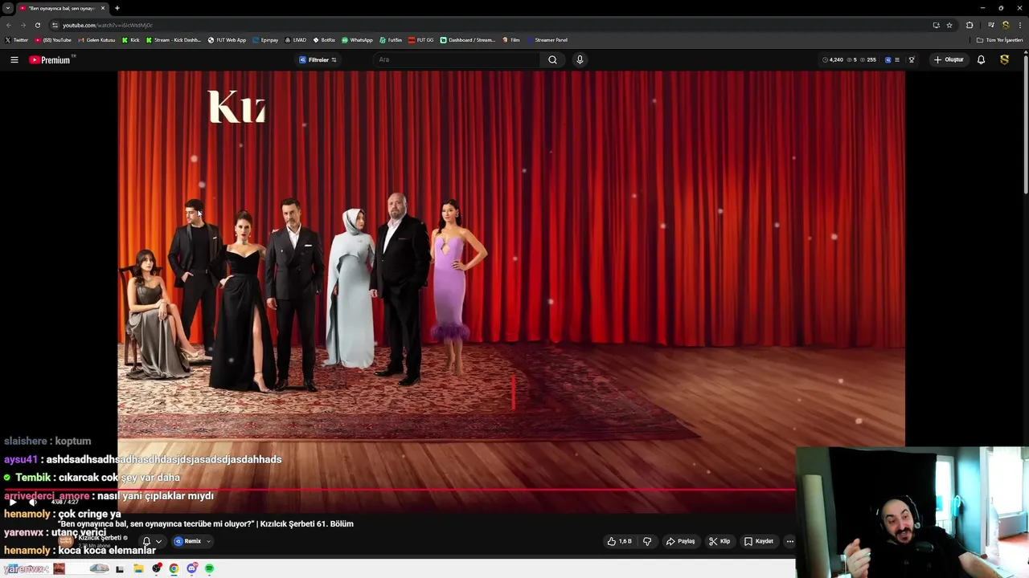Click the search magnifier button
Screen dimensions: 1029x578
pyautogui.click(x=552, y=59)
